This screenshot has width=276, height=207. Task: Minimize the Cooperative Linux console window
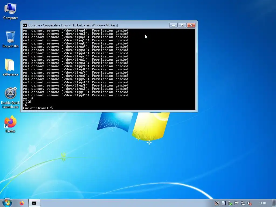pyautogui.click(x=173, y=25)
